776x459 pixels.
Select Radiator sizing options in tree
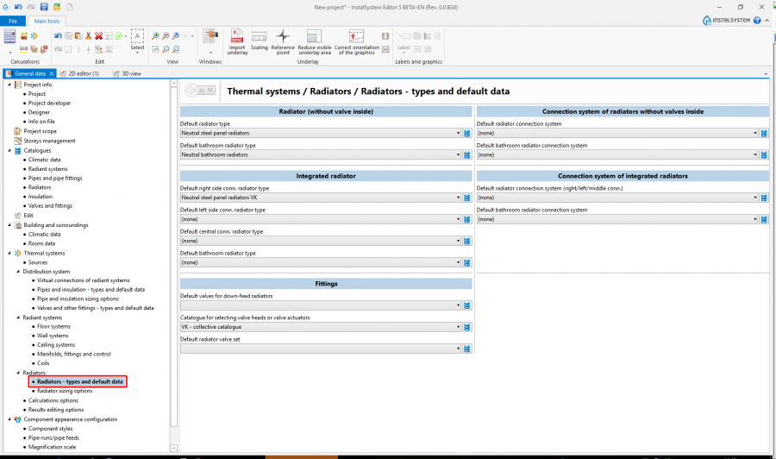point(65,391)
